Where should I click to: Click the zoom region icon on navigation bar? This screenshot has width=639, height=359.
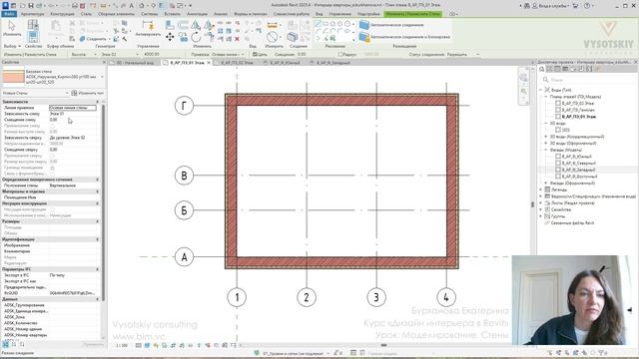point(523,92)
